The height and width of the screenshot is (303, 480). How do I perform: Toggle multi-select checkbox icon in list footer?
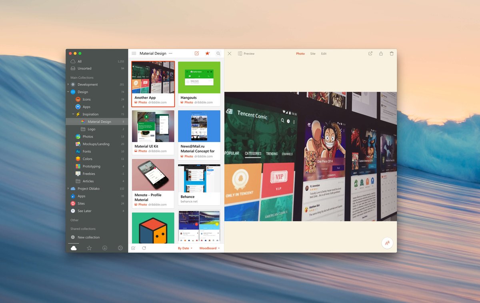tap(133, 248)
